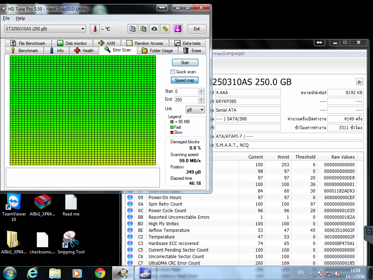Click the network tray icon
Viewport: 373px width, 280px height.
coord(329,273)
